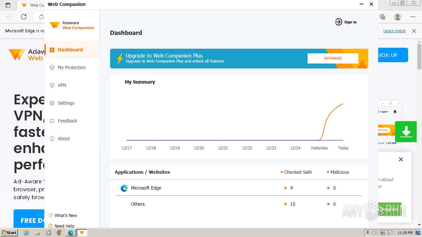Viewport: 422px width, 237px height.
Task: Click Others checked safe count 15
Action: coord(293,204)
